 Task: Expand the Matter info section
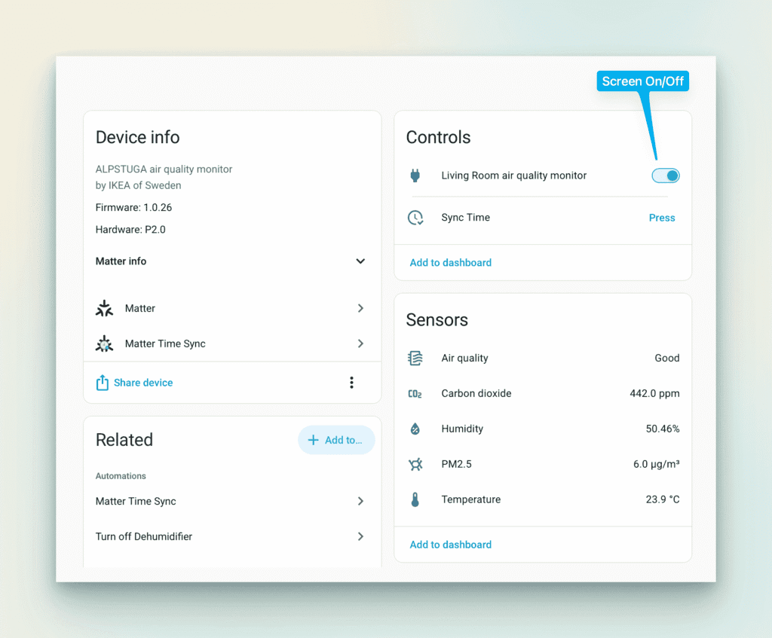click(360, 261)
